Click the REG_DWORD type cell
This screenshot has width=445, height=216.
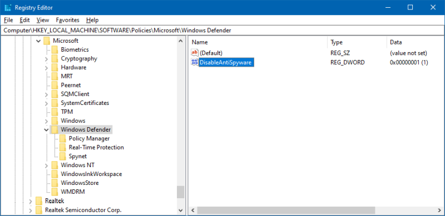coord(347,62)
